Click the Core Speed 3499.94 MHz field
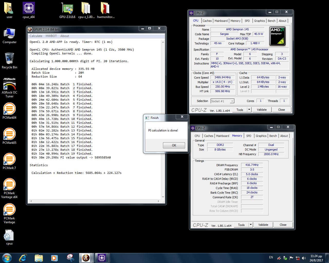This screenshot has height=263, width=329. click(223, 77)
